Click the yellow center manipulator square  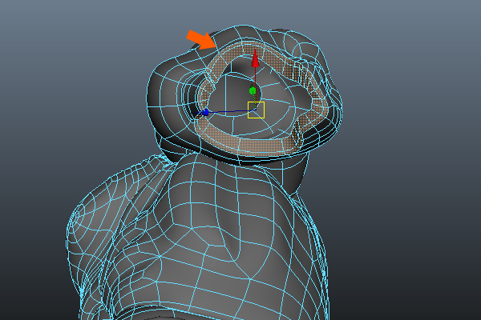tap(257, 110)
